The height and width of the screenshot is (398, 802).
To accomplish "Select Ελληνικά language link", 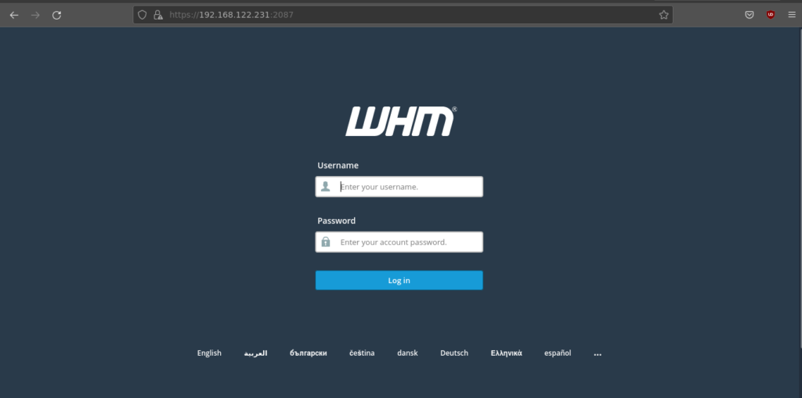I will 507,353.
